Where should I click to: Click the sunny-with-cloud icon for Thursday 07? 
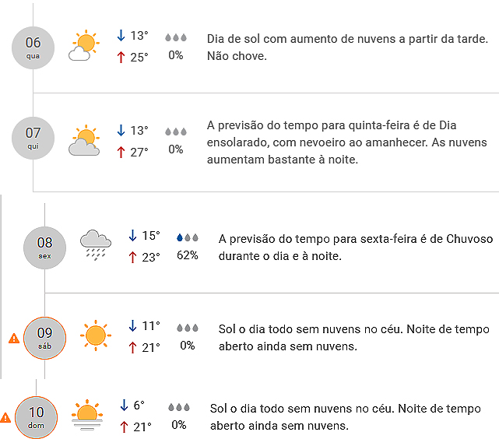click(x=83, y=140)
